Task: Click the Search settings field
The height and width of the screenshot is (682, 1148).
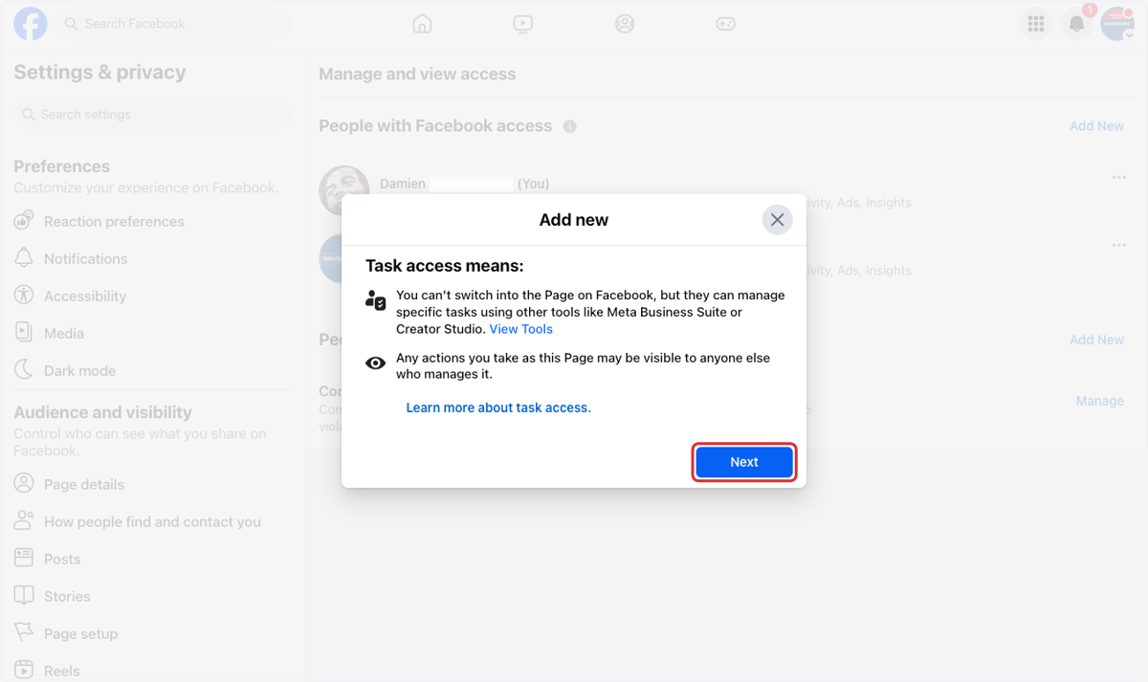Action: [153, 115]
